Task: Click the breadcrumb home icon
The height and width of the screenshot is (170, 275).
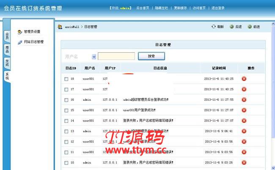Action: tap(60, 27)
